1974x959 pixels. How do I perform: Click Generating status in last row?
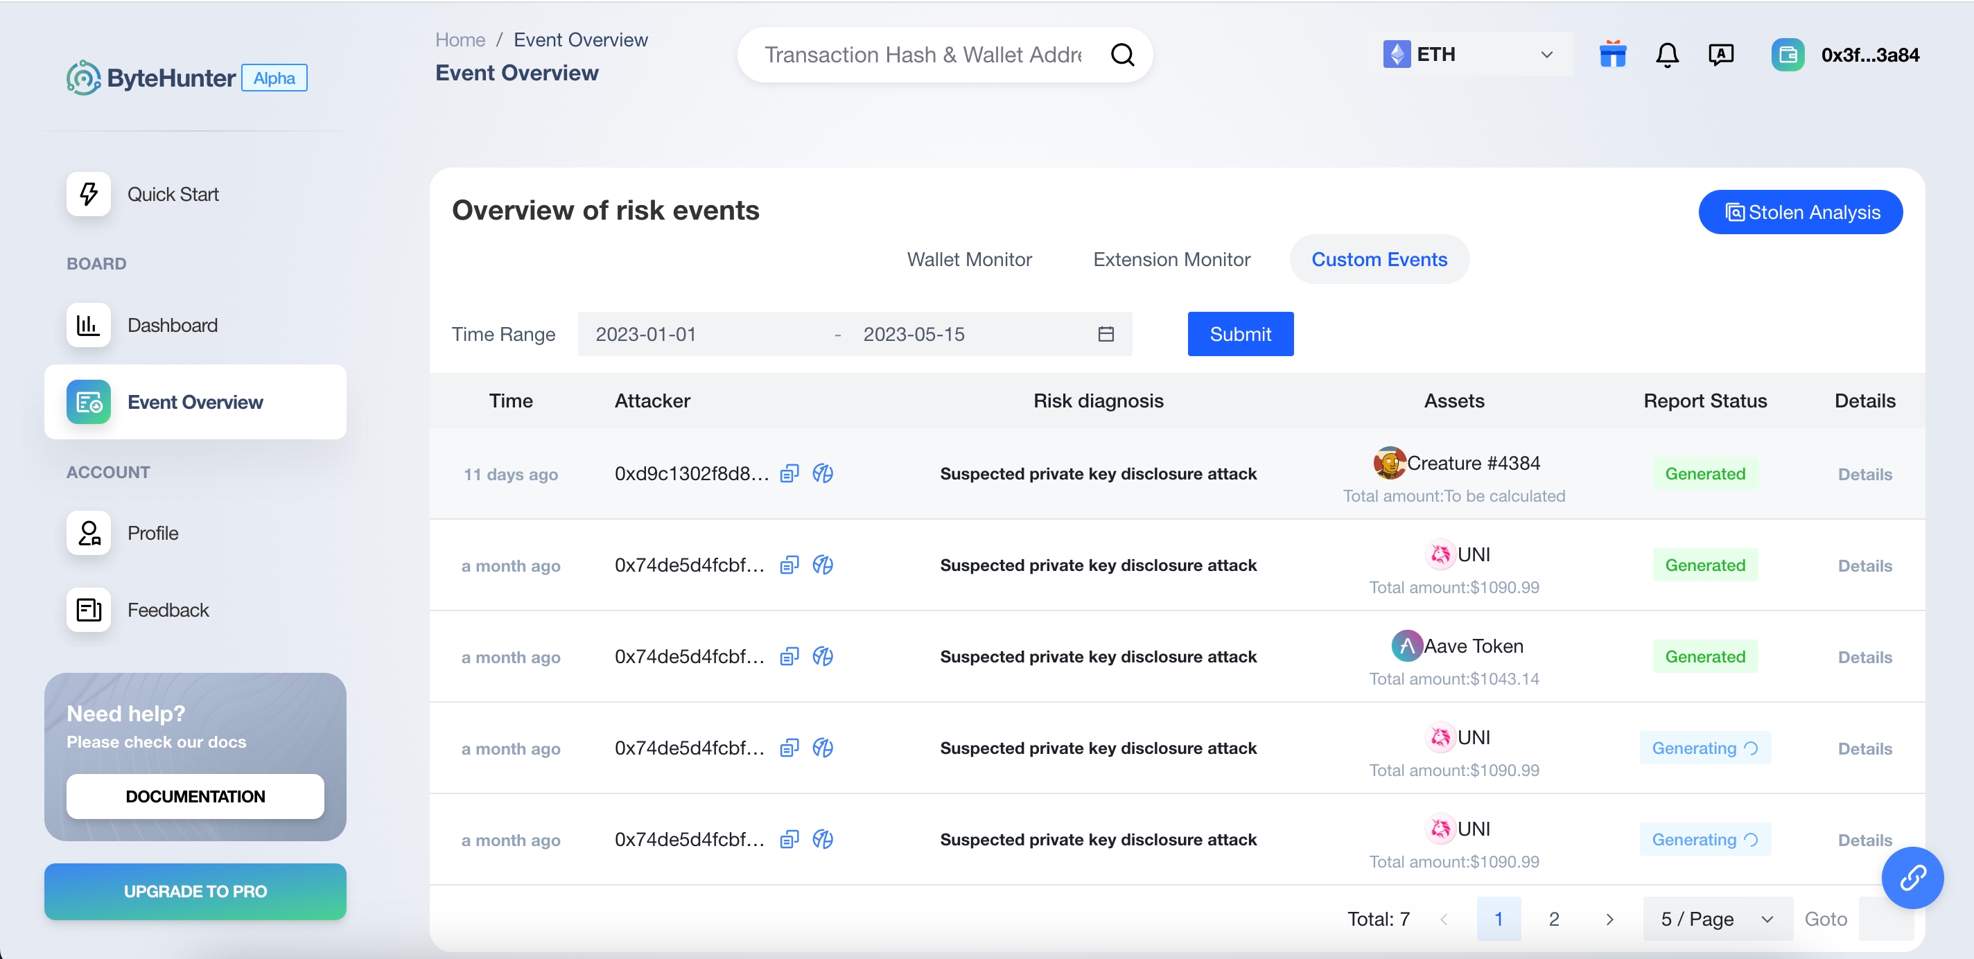click(x=1705, y=840)
